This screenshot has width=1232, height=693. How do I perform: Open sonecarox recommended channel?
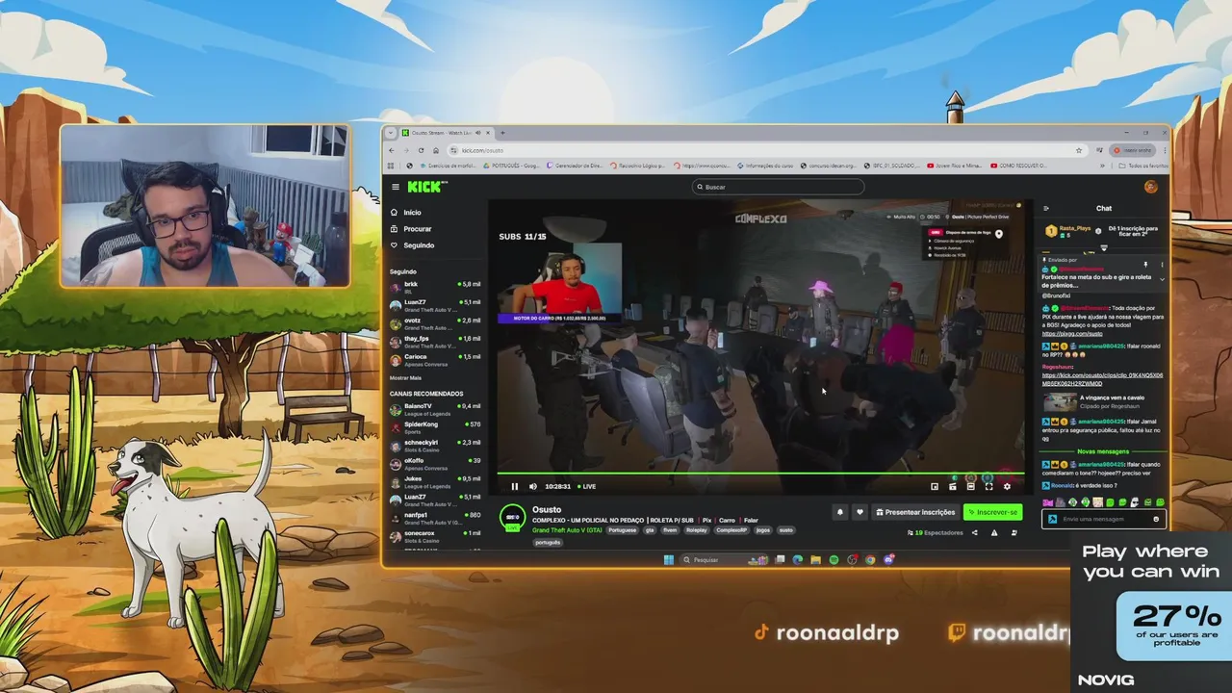(435, 535)
